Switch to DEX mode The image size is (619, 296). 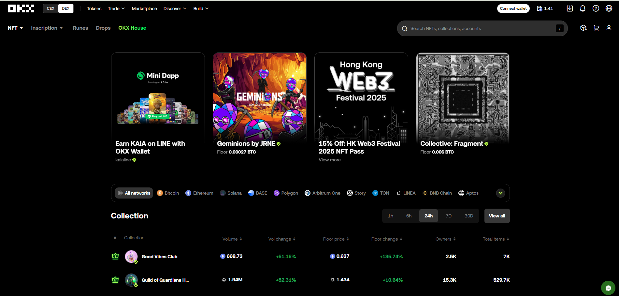point(66,8)
